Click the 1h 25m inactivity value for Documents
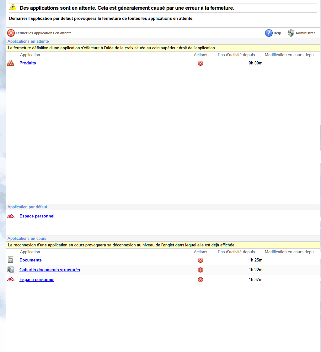321x352 pixels. tap(255, 260)
